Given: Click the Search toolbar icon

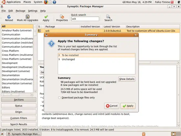Looking at the screenshot, I should pyautogui.click(x=108, y=17).
